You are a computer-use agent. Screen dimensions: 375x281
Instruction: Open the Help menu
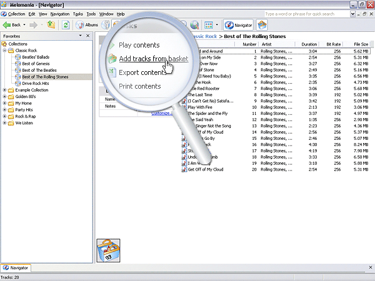tap(121, 14)
